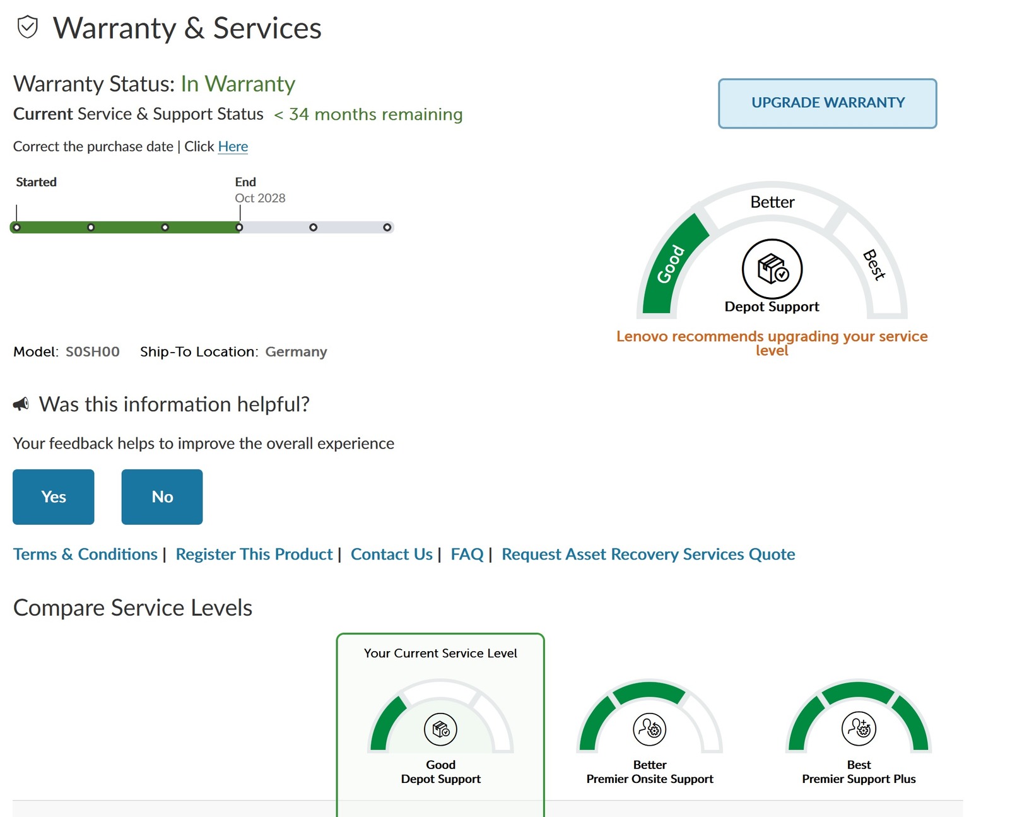The width and height of the screenshot is (1022, 817).
Task: Click the Better Premier Onsite Support icon
Action: (649, 729)
